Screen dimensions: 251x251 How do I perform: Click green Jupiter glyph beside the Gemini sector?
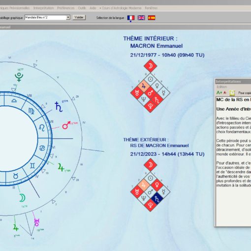pyautogui.click(x=61, y=167)
